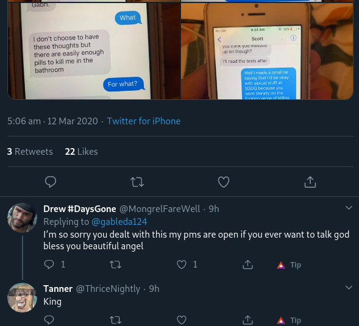
Task: Tip Drew #DaysGone via Brave
Action: pyautogui.click(x=289, y=265)
